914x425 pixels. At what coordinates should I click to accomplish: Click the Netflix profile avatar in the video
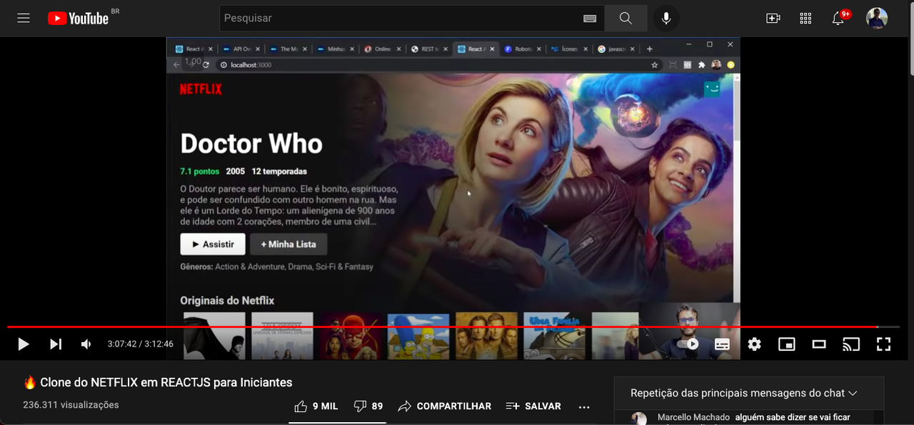tap(712, 89)
